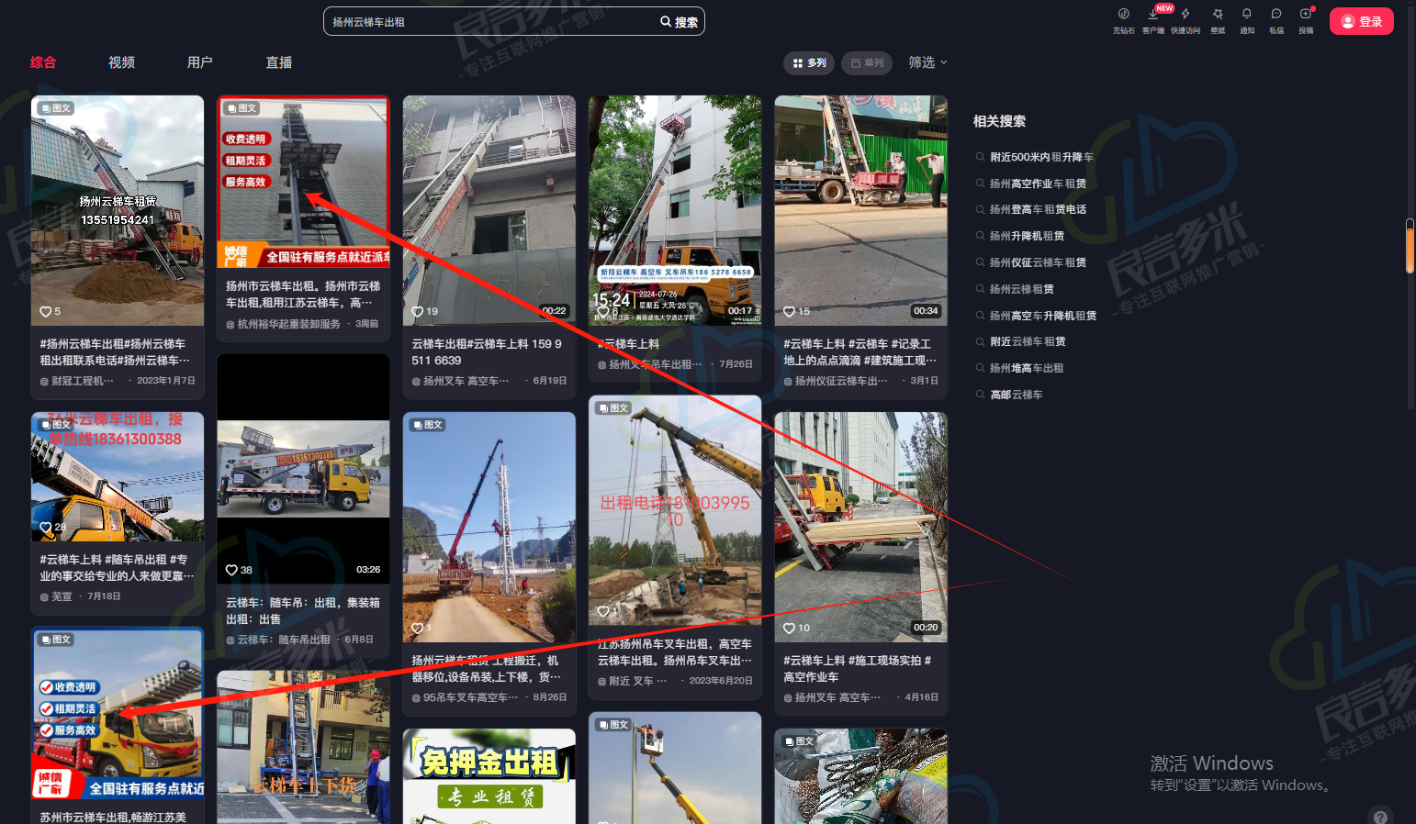Click the 搜索 search button
Screen dimensions: 1416x824
click(680, 22)
